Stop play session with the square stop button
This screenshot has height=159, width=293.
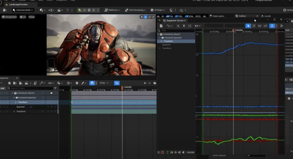coord(89,10)
